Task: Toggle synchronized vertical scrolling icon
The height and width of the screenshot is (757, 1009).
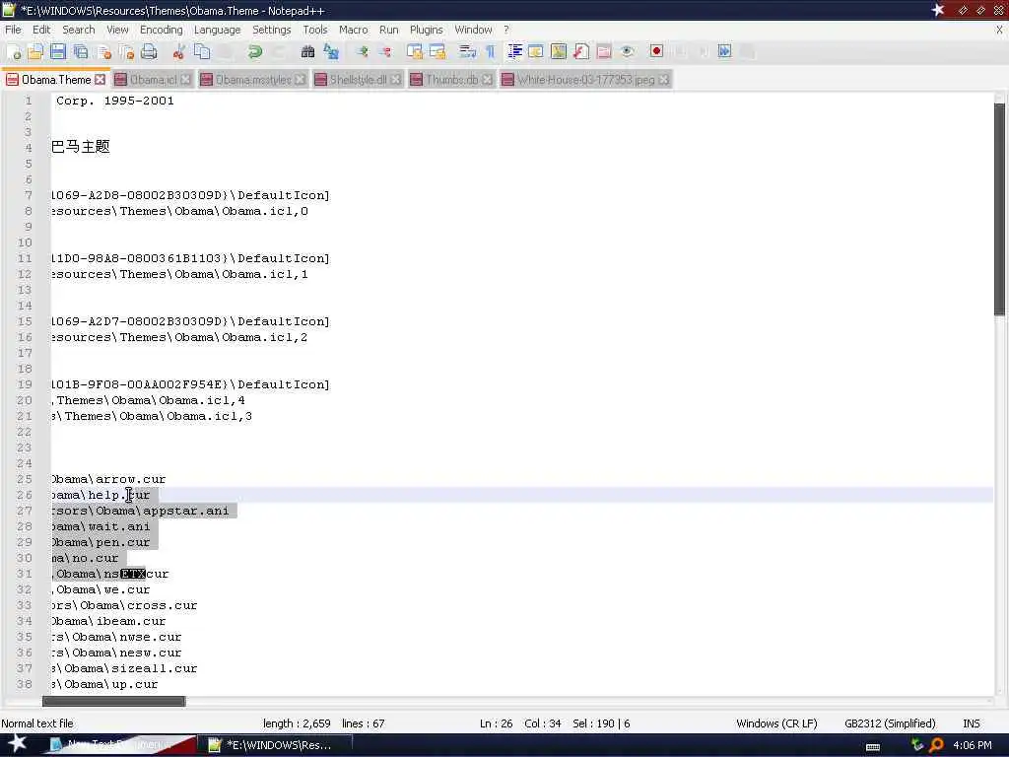Action: pyautogui.click(x=415, y=52)
